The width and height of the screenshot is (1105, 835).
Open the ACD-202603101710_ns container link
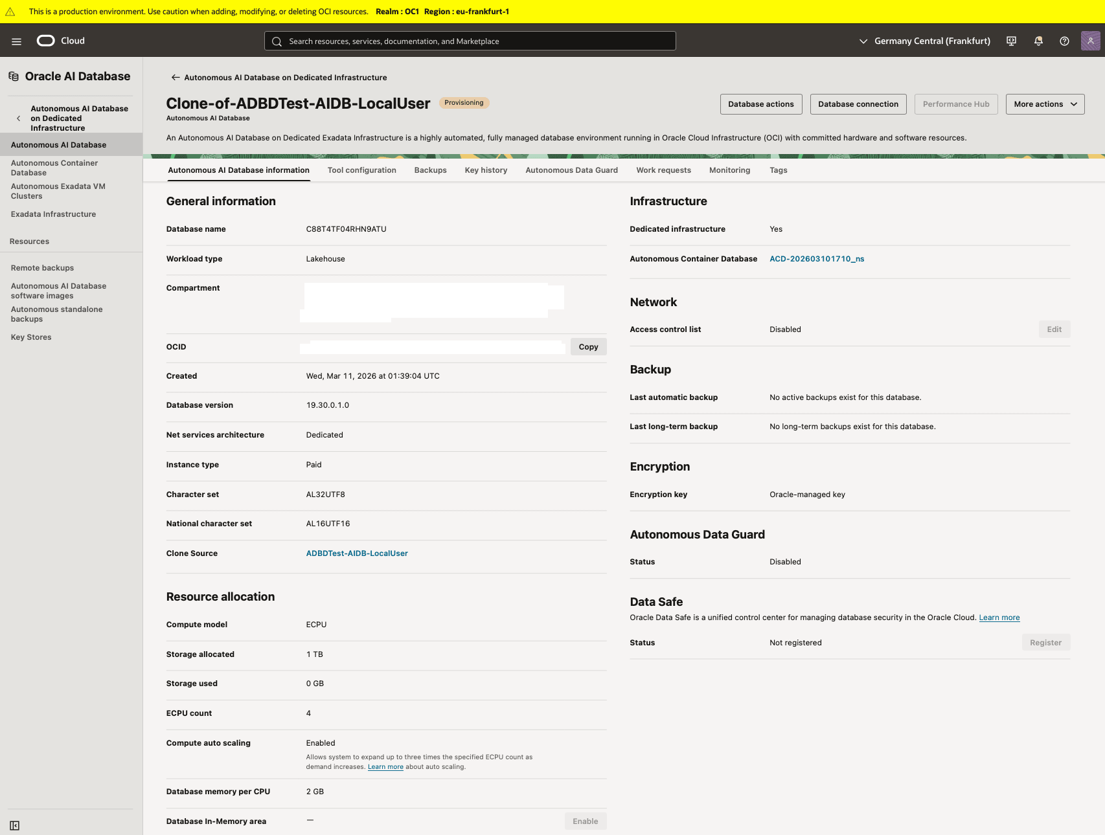tap(817, 259)
